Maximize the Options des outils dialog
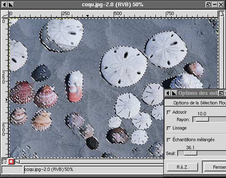Viewport: 226px width, 178px height. pos(221,93)
